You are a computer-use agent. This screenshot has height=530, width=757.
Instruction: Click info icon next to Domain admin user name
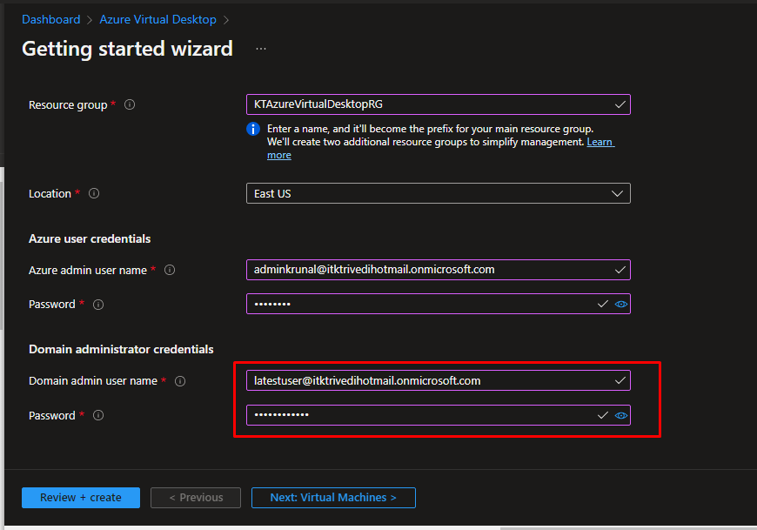(180, 381)
